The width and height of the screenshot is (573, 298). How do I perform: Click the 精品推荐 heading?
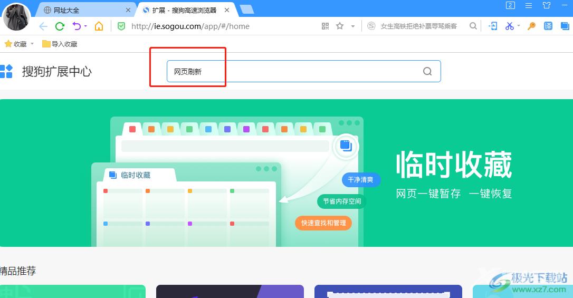click(x=18, y=271)
